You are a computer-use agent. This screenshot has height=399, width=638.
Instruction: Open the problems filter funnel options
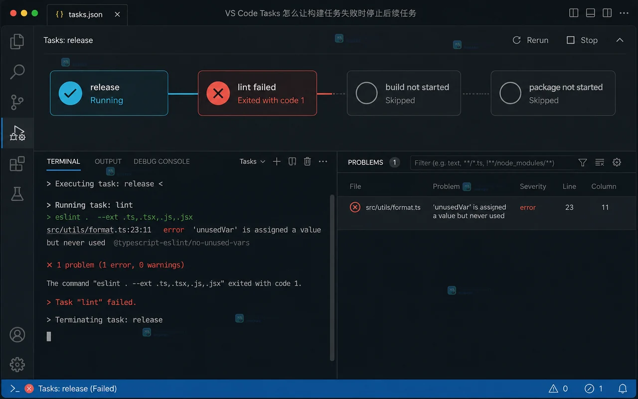(582, 162)
